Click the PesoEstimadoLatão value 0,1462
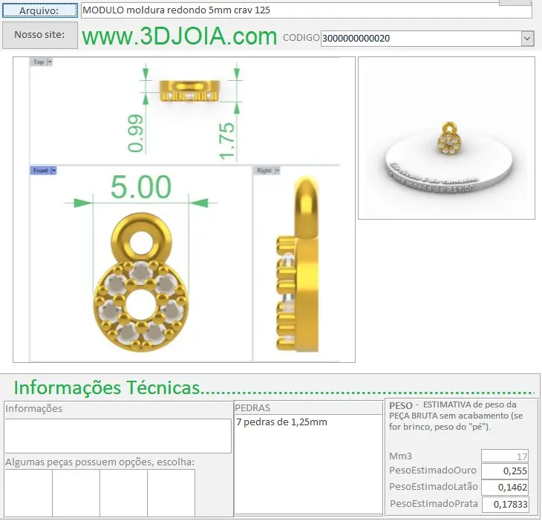542x521 pixels. (x=505, y=488)
